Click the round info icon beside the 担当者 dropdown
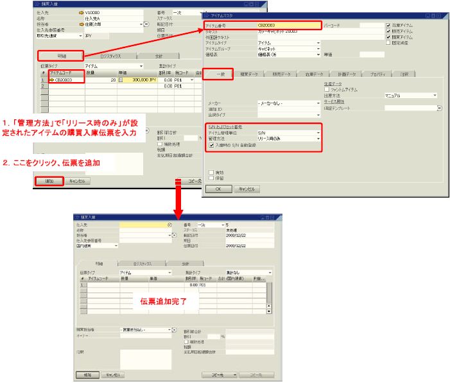 pyautogui.click(x=147, y=24)
